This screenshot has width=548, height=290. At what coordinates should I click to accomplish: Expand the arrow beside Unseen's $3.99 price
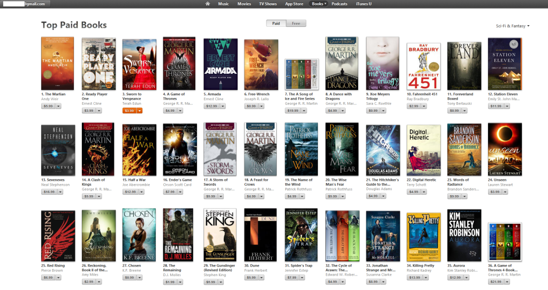[505, 192]
